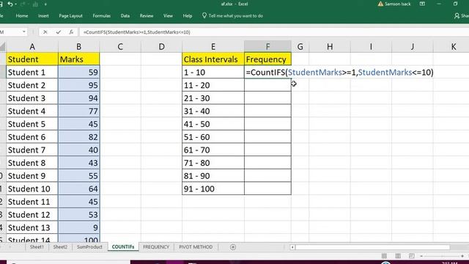
Task: Click the Redo arrow in Quick Access Toolbar
Action: point(23,4)
